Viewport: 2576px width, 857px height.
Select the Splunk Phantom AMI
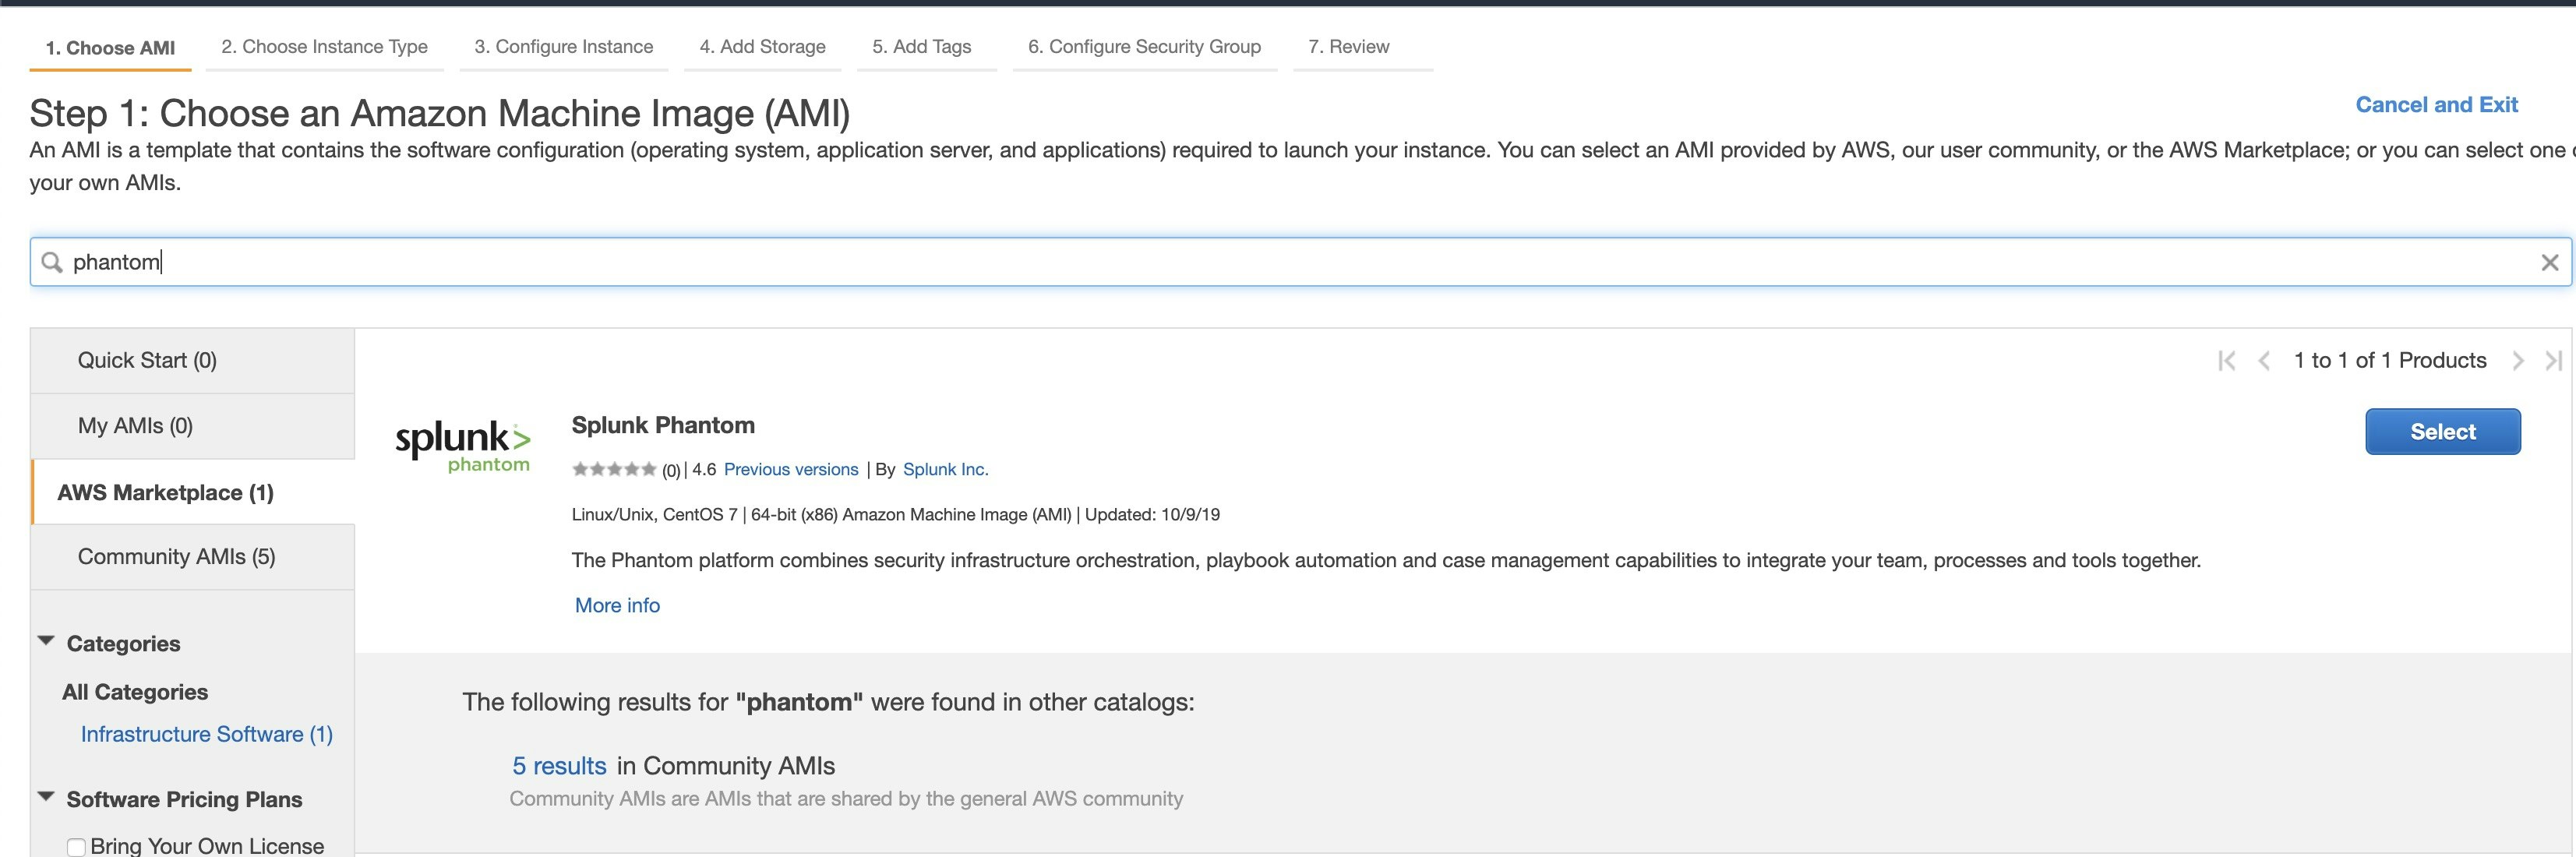tap(2442, 432)
